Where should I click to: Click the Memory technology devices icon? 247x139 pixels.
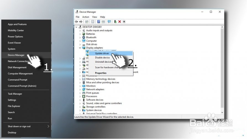[84, 79]
